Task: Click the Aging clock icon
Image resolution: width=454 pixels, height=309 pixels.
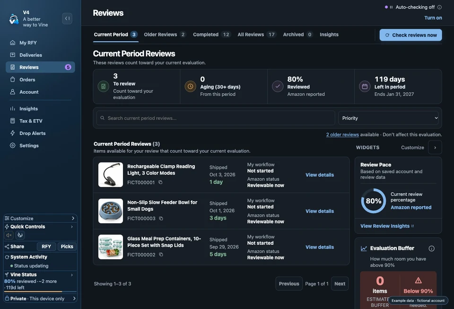Action: coord(190,86)
